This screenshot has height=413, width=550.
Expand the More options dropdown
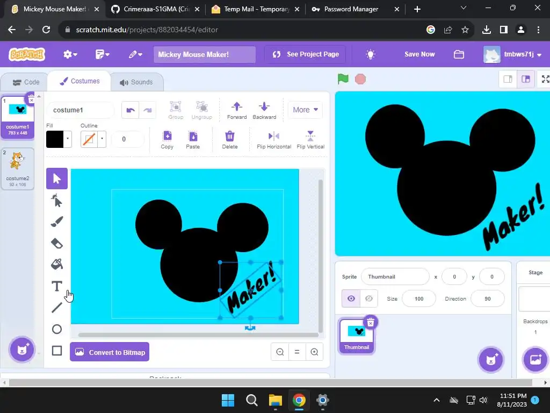pos(305,110)
